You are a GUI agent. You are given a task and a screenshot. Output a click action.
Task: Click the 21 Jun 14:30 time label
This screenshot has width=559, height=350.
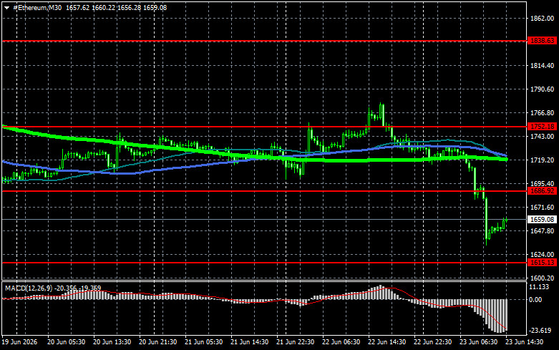250,342
